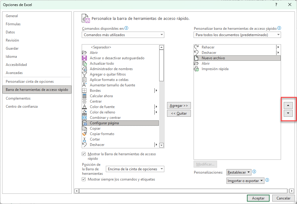
Task: Open the Comandos más utilizados dropdown
Action: [123, 35]
